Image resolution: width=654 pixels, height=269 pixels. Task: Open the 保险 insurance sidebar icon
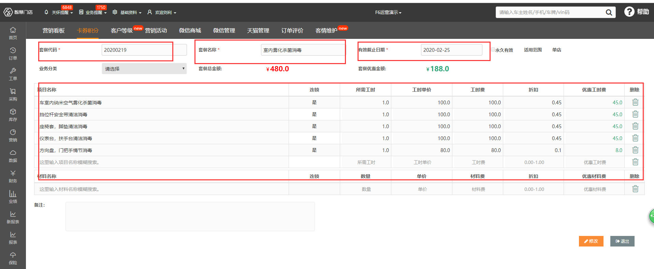(x=13, y=258)
